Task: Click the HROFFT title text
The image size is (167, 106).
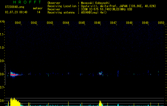Action: click(x=27, y=2)
